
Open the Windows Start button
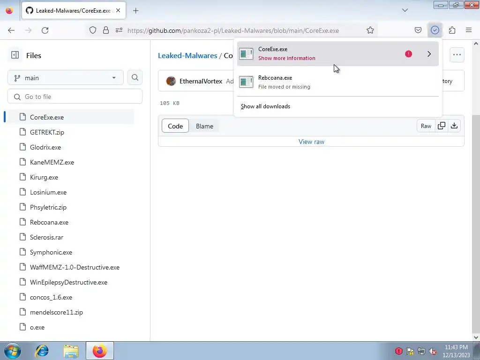[x=13, y=351]
